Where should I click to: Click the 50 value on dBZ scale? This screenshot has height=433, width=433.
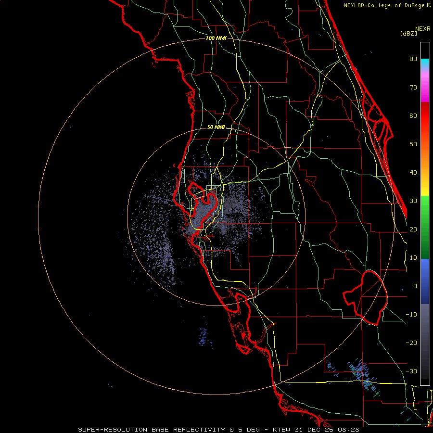413,144
